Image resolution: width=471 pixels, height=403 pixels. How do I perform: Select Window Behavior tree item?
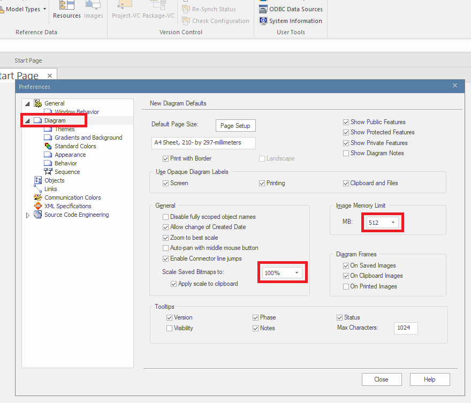pos(77,112)
